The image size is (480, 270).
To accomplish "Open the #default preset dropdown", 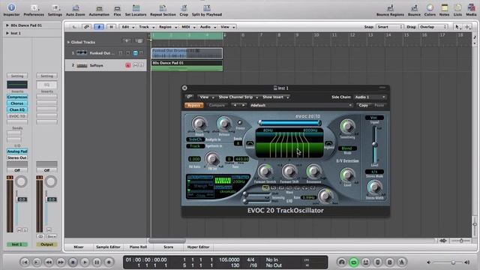I will click(x=301, y=105).
